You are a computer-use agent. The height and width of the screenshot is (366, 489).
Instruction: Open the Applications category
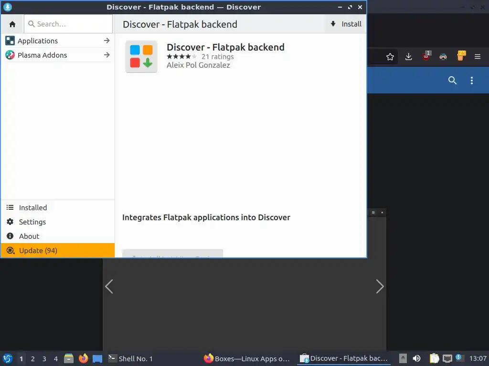click(58, 41)
